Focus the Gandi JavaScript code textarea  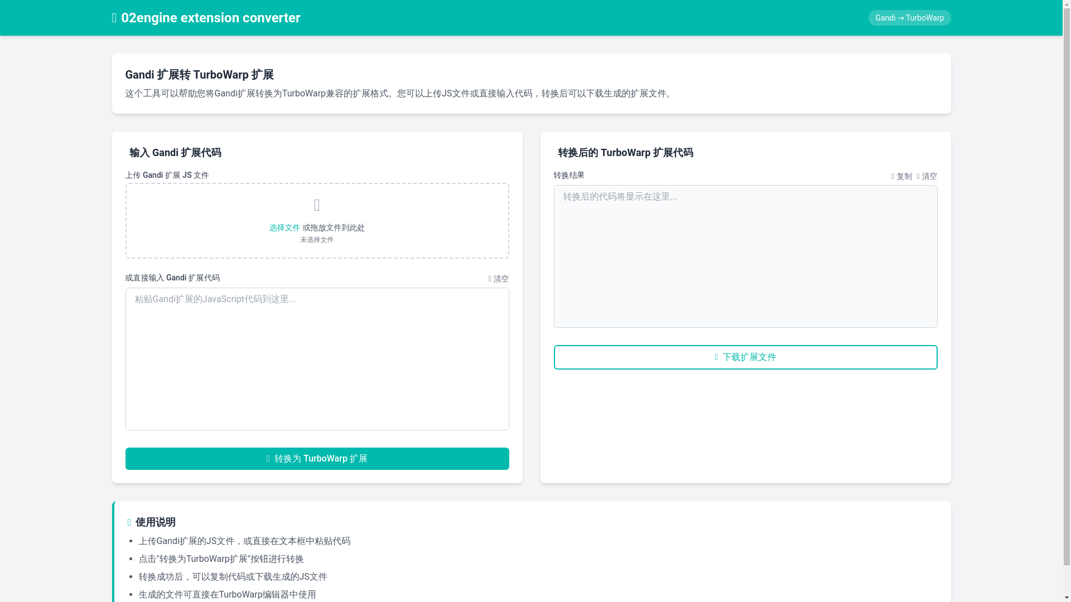[x=317, y=359]
